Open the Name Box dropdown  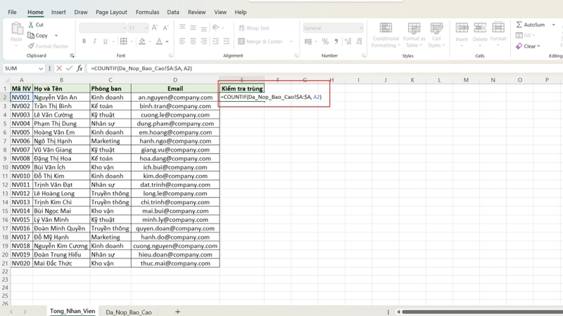click(x=41, y=68)
